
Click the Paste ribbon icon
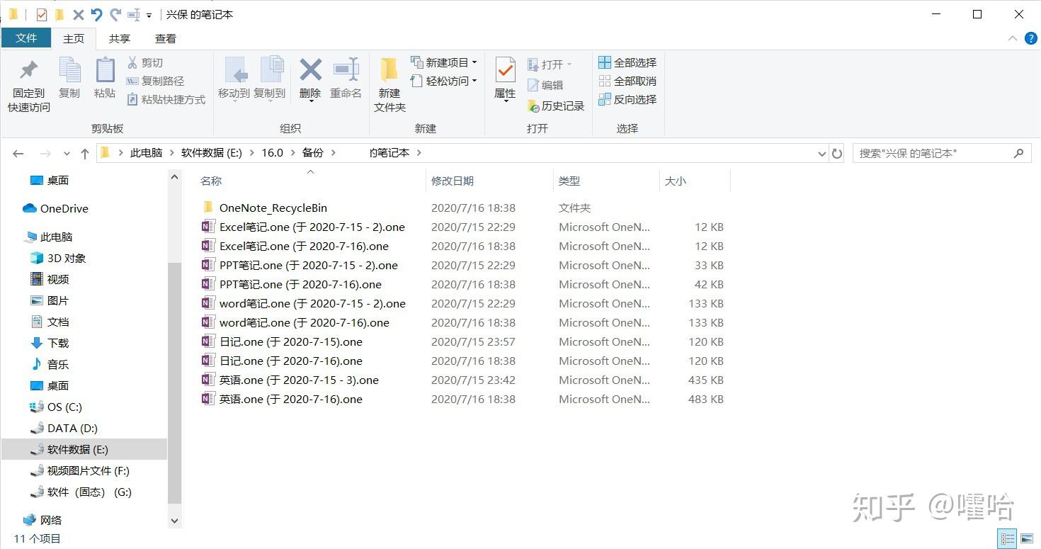[105, 78]
